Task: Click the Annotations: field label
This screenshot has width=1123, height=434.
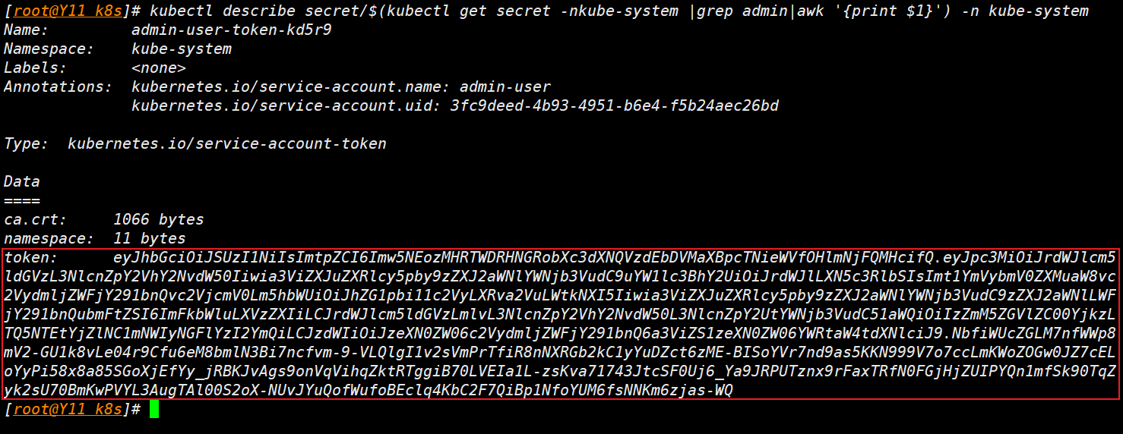Action: 58,86
